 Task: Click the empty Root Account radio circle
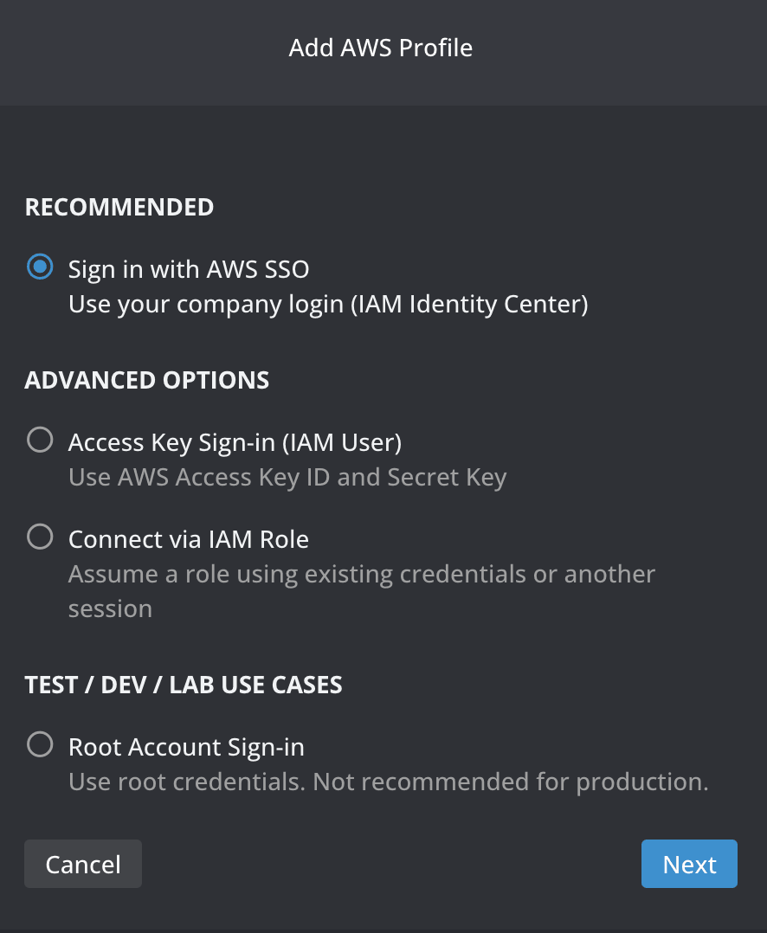pos(40,744)
